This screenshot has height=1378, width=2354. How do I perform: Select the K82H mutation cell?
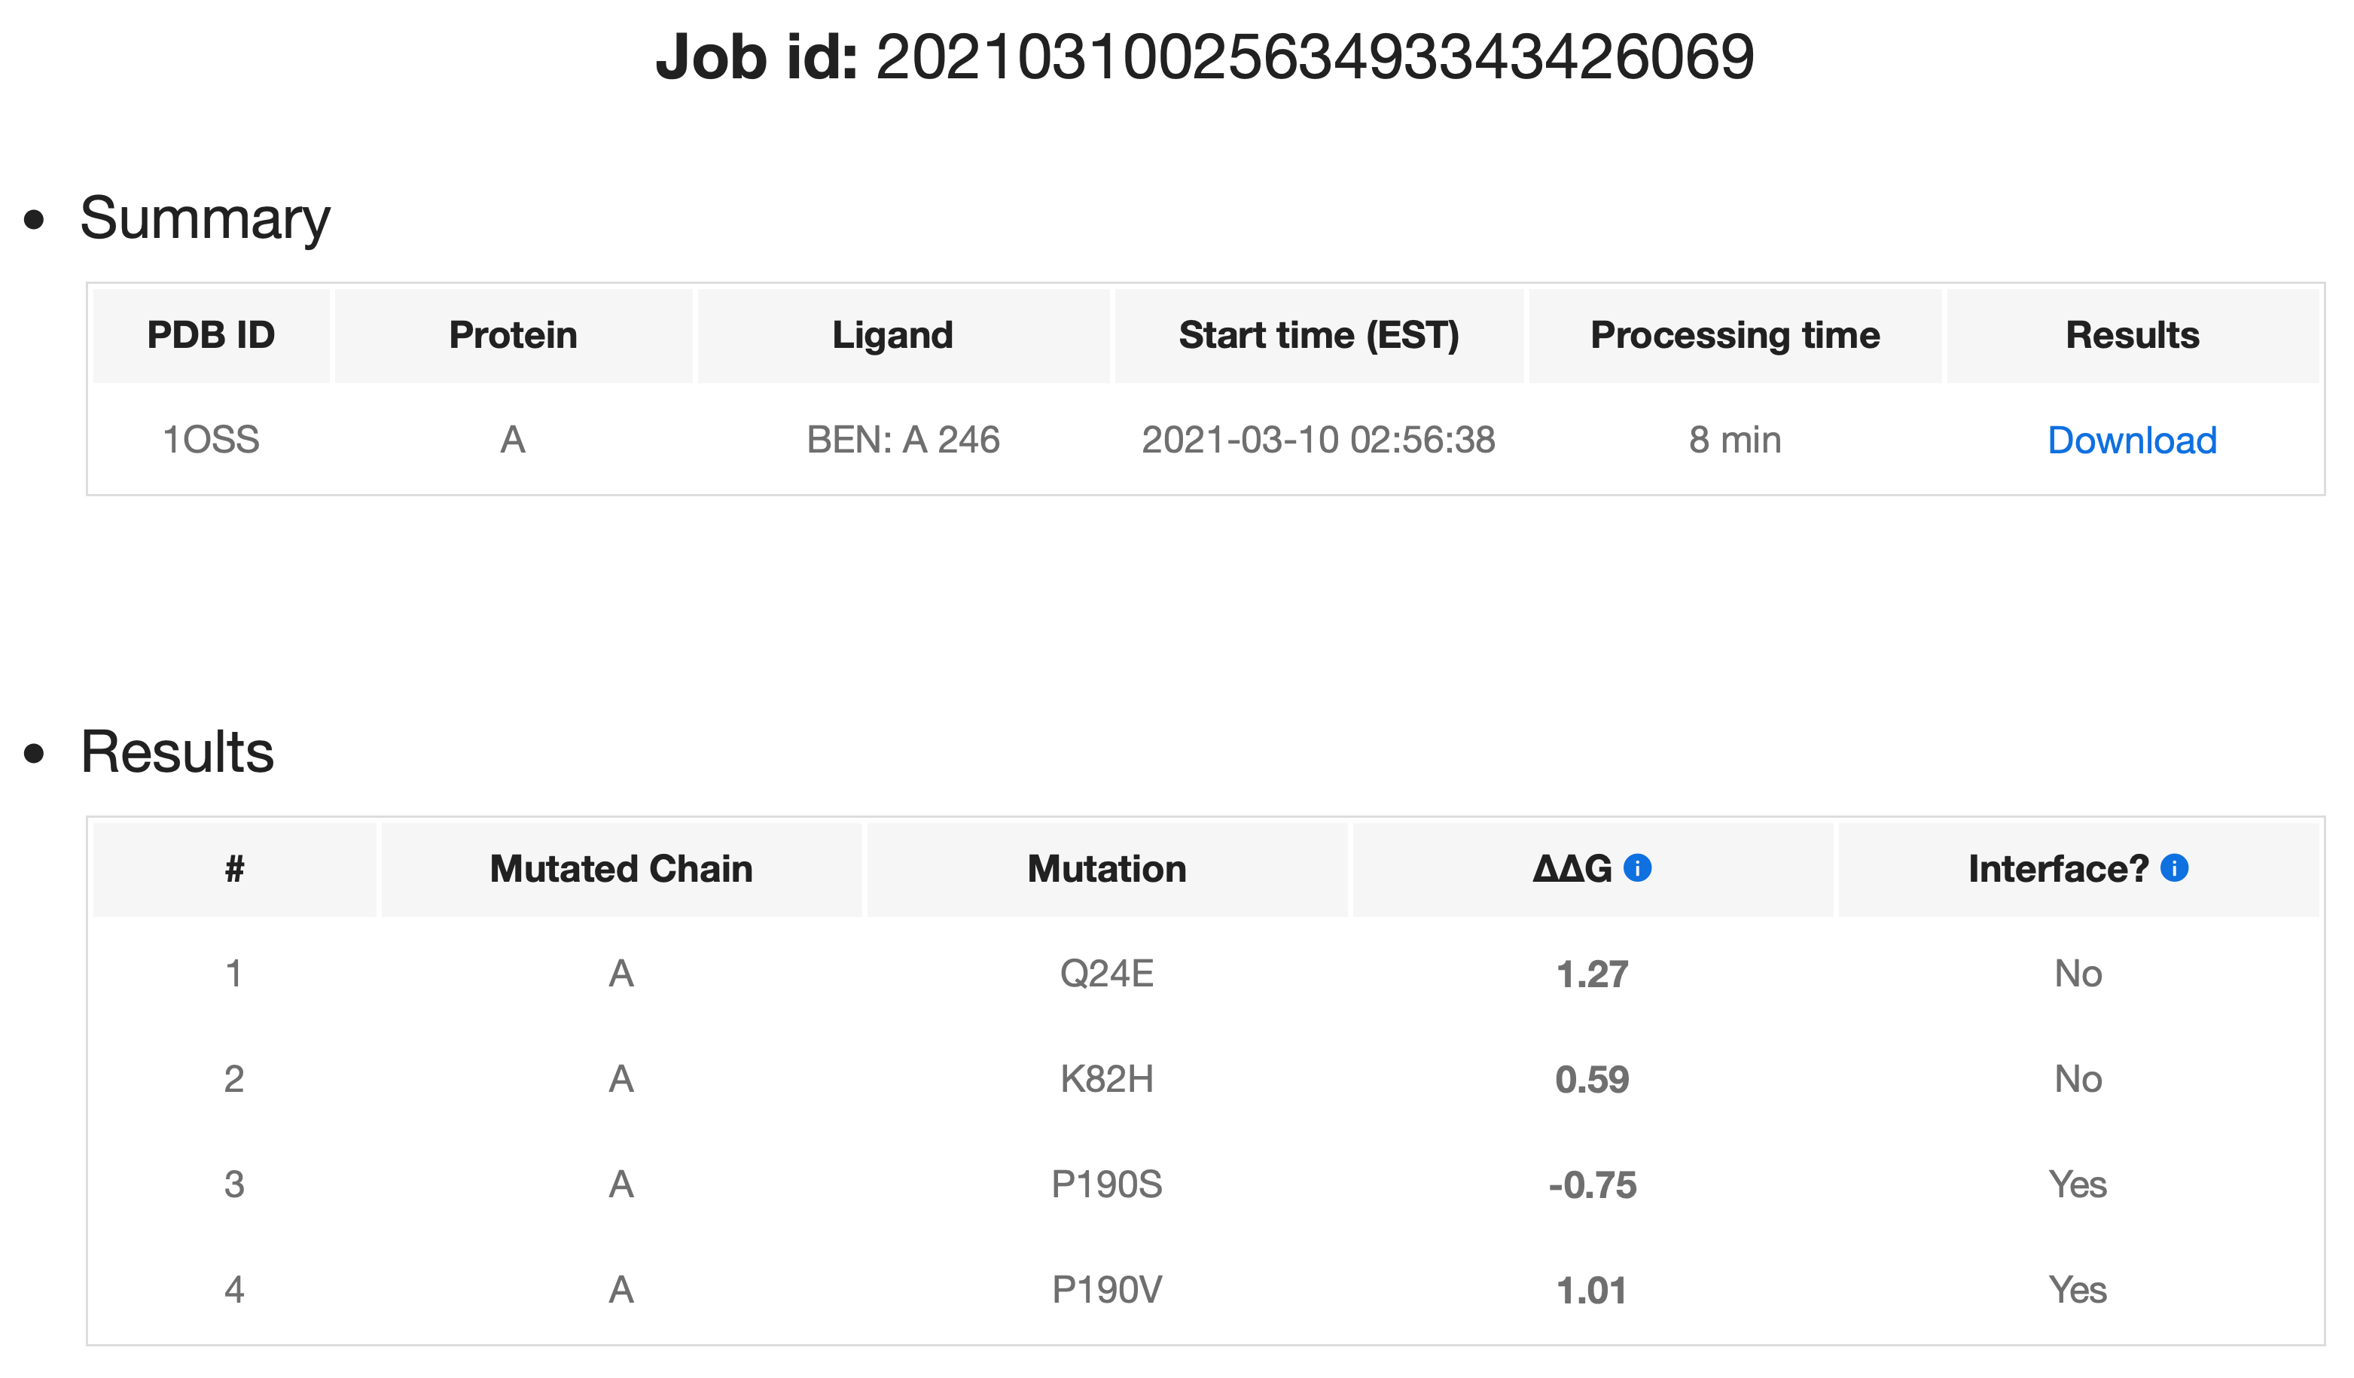tap(1107, 1079)
